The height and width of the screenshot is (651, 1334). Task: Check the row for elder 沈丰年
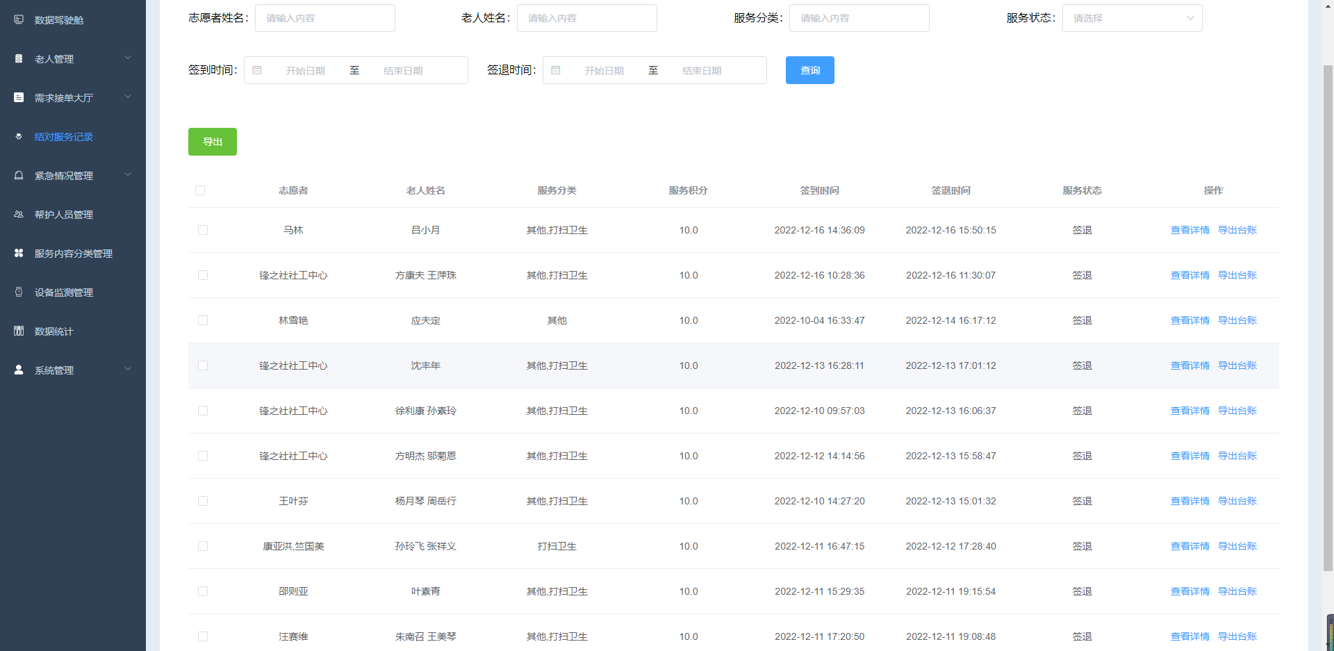[203, 365]
